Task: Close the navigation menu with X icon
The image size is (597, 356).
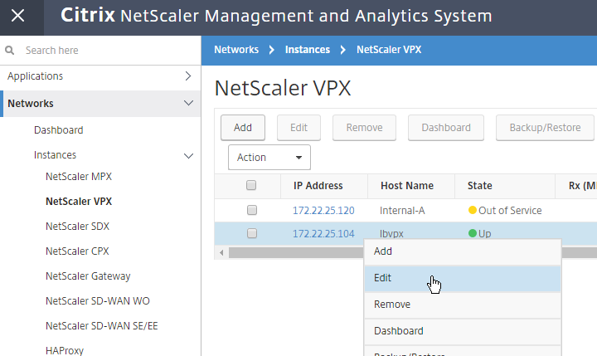Action: tap(18, 16)
